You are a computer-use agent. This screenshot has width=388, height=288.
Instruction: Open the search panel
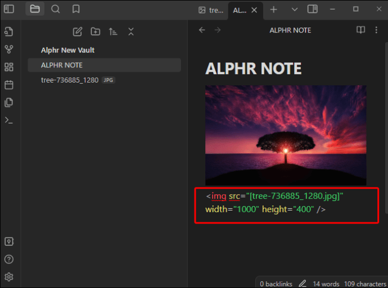pos(56,9)
